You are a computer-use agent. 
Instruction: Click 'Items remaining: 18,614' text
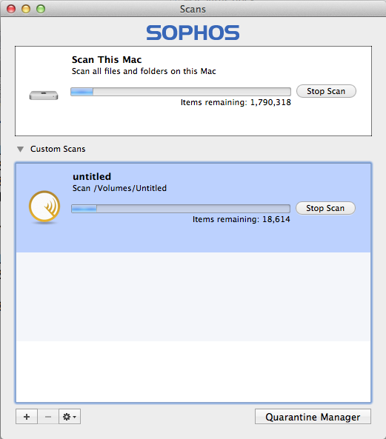[x=242, y=219]
